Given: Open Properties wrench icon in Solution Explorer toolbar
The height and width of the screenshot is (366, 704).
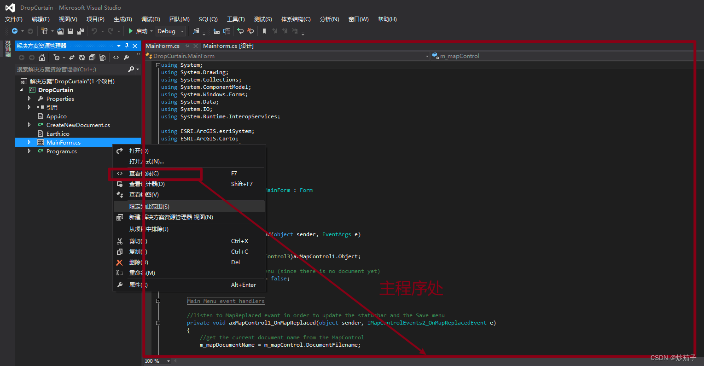Looking at the screenshot, I should (126, 58).
